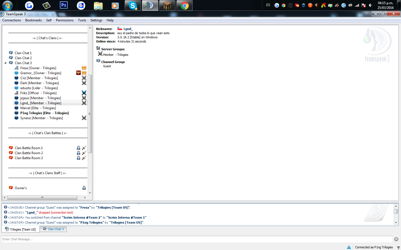
Task: Open Photoshop from the Windows taskbar
Action: pyautogui.click(x=64, y=5)
